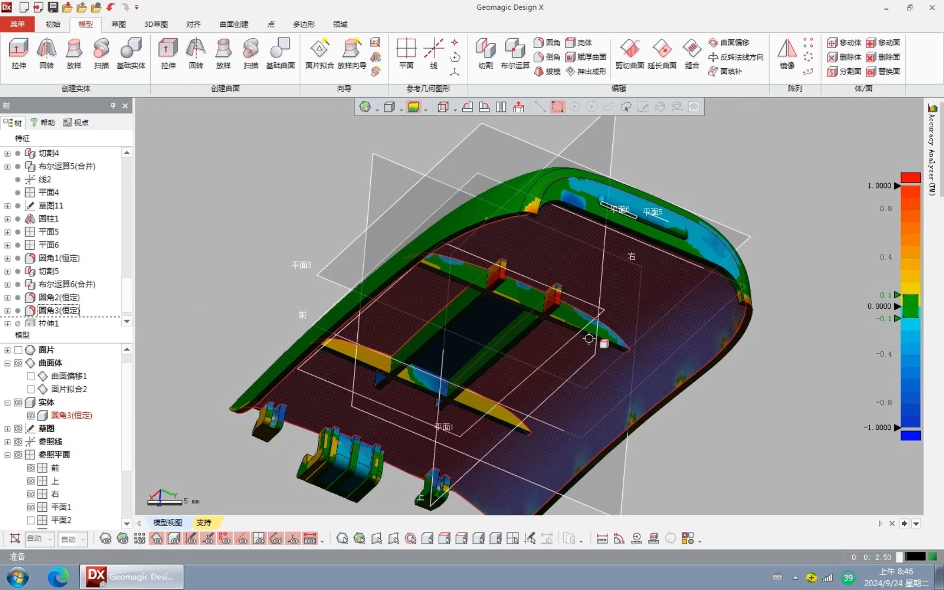Open the 自动 dropdown at bottom left

[x=39, y=539]
